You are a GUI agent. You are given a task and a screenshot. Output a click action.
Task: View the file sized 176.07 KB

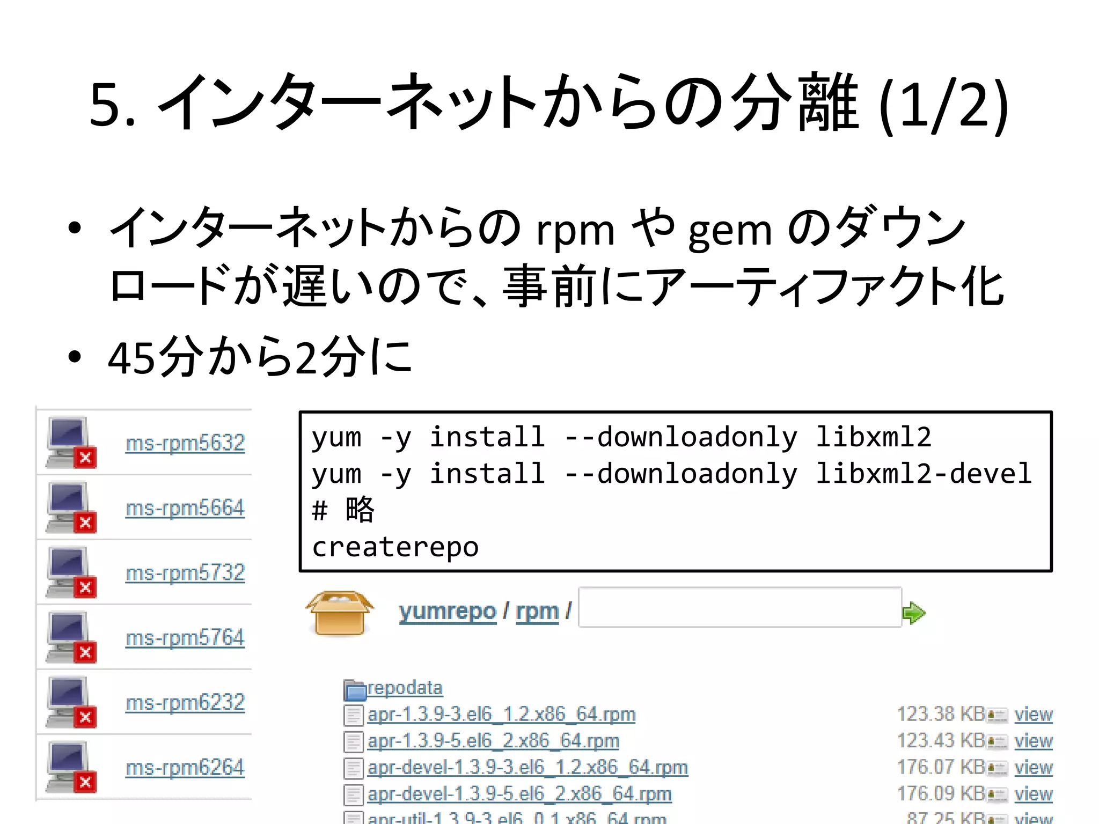coord(1034,768)
